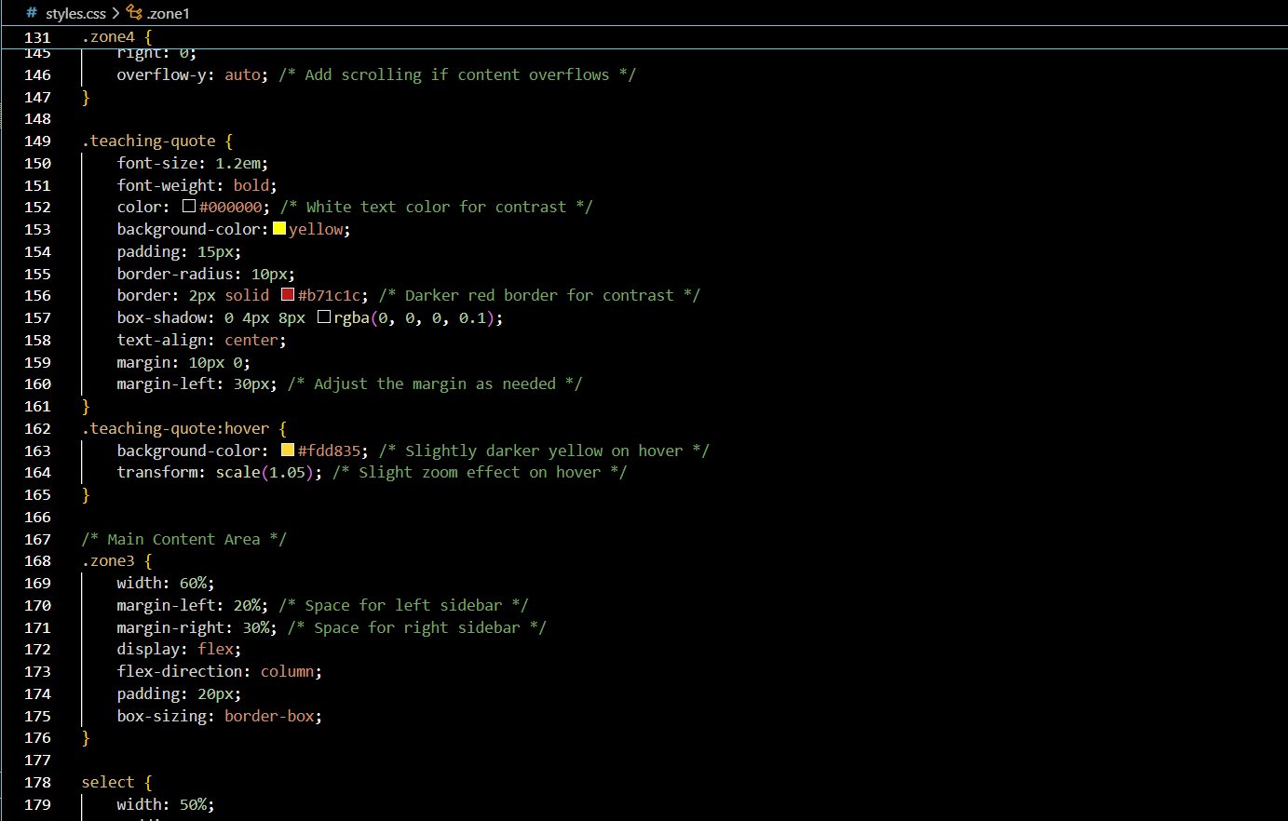
Task: Click comment "White text color for contrast"
Action: tap(437, 207)
